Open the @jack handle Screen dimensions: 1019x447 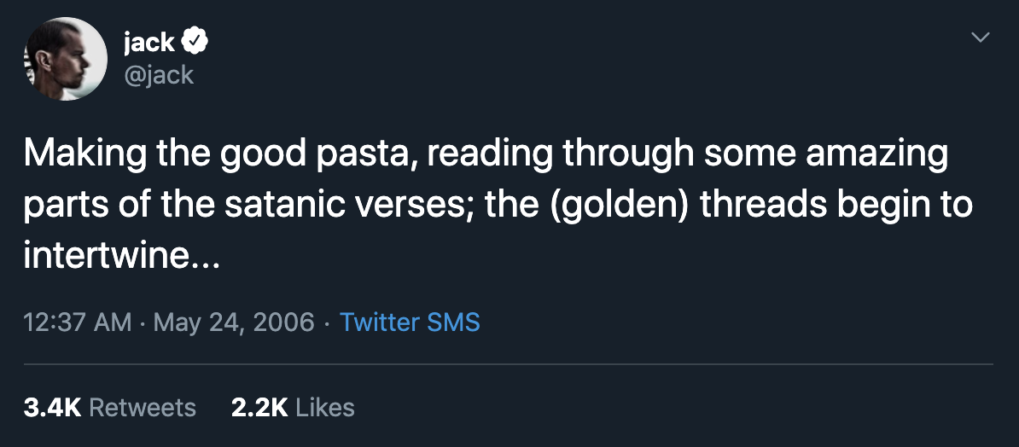pos(158,75)
